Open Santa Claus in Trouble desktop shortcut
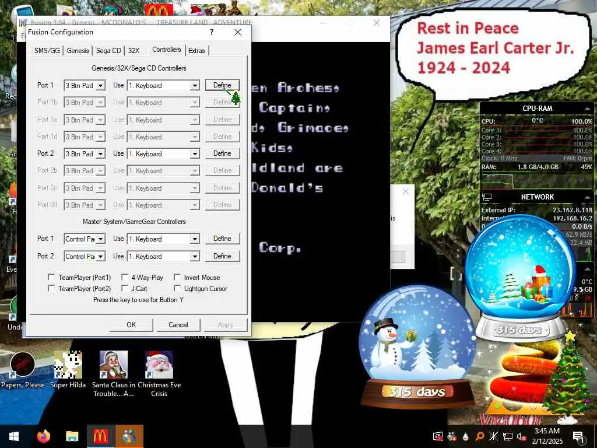 114,374
